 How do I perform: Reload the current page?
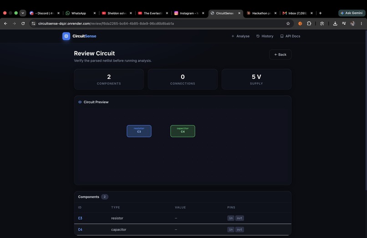point(23,23)
